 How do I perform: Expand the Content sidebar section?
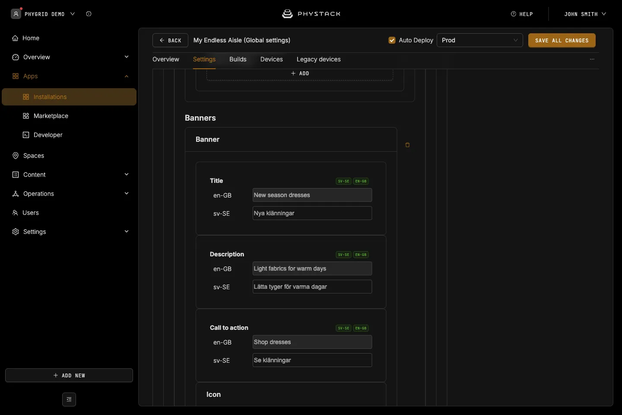[127, 175]
